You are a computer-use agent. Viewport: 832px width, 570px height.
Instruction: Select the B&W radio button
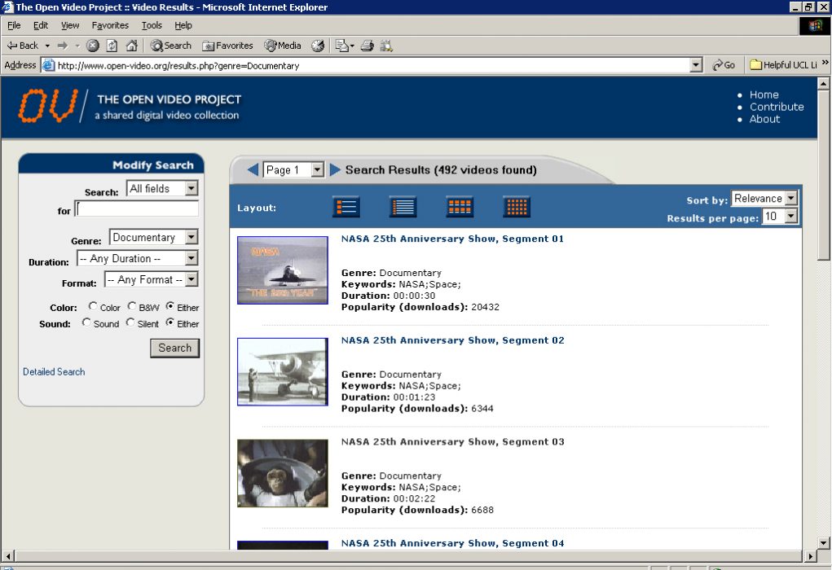[132, 306]
